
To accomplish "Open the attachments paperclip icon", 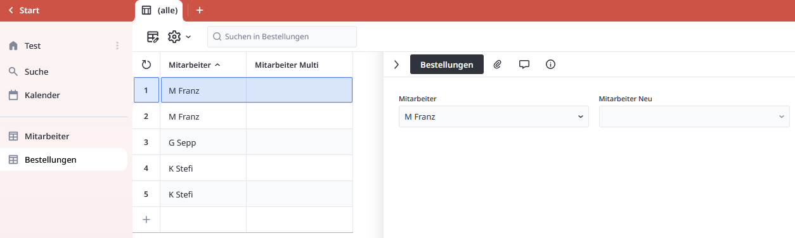I will tap(498, 64).
